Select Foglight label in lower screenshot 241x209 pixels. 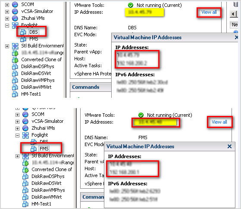(x=40, y=135)
